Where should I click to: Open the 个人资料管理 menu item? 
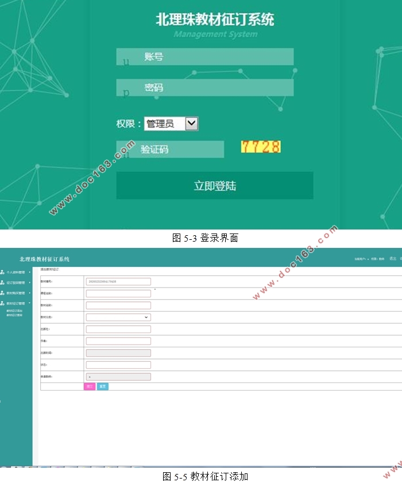coord(16,273)
